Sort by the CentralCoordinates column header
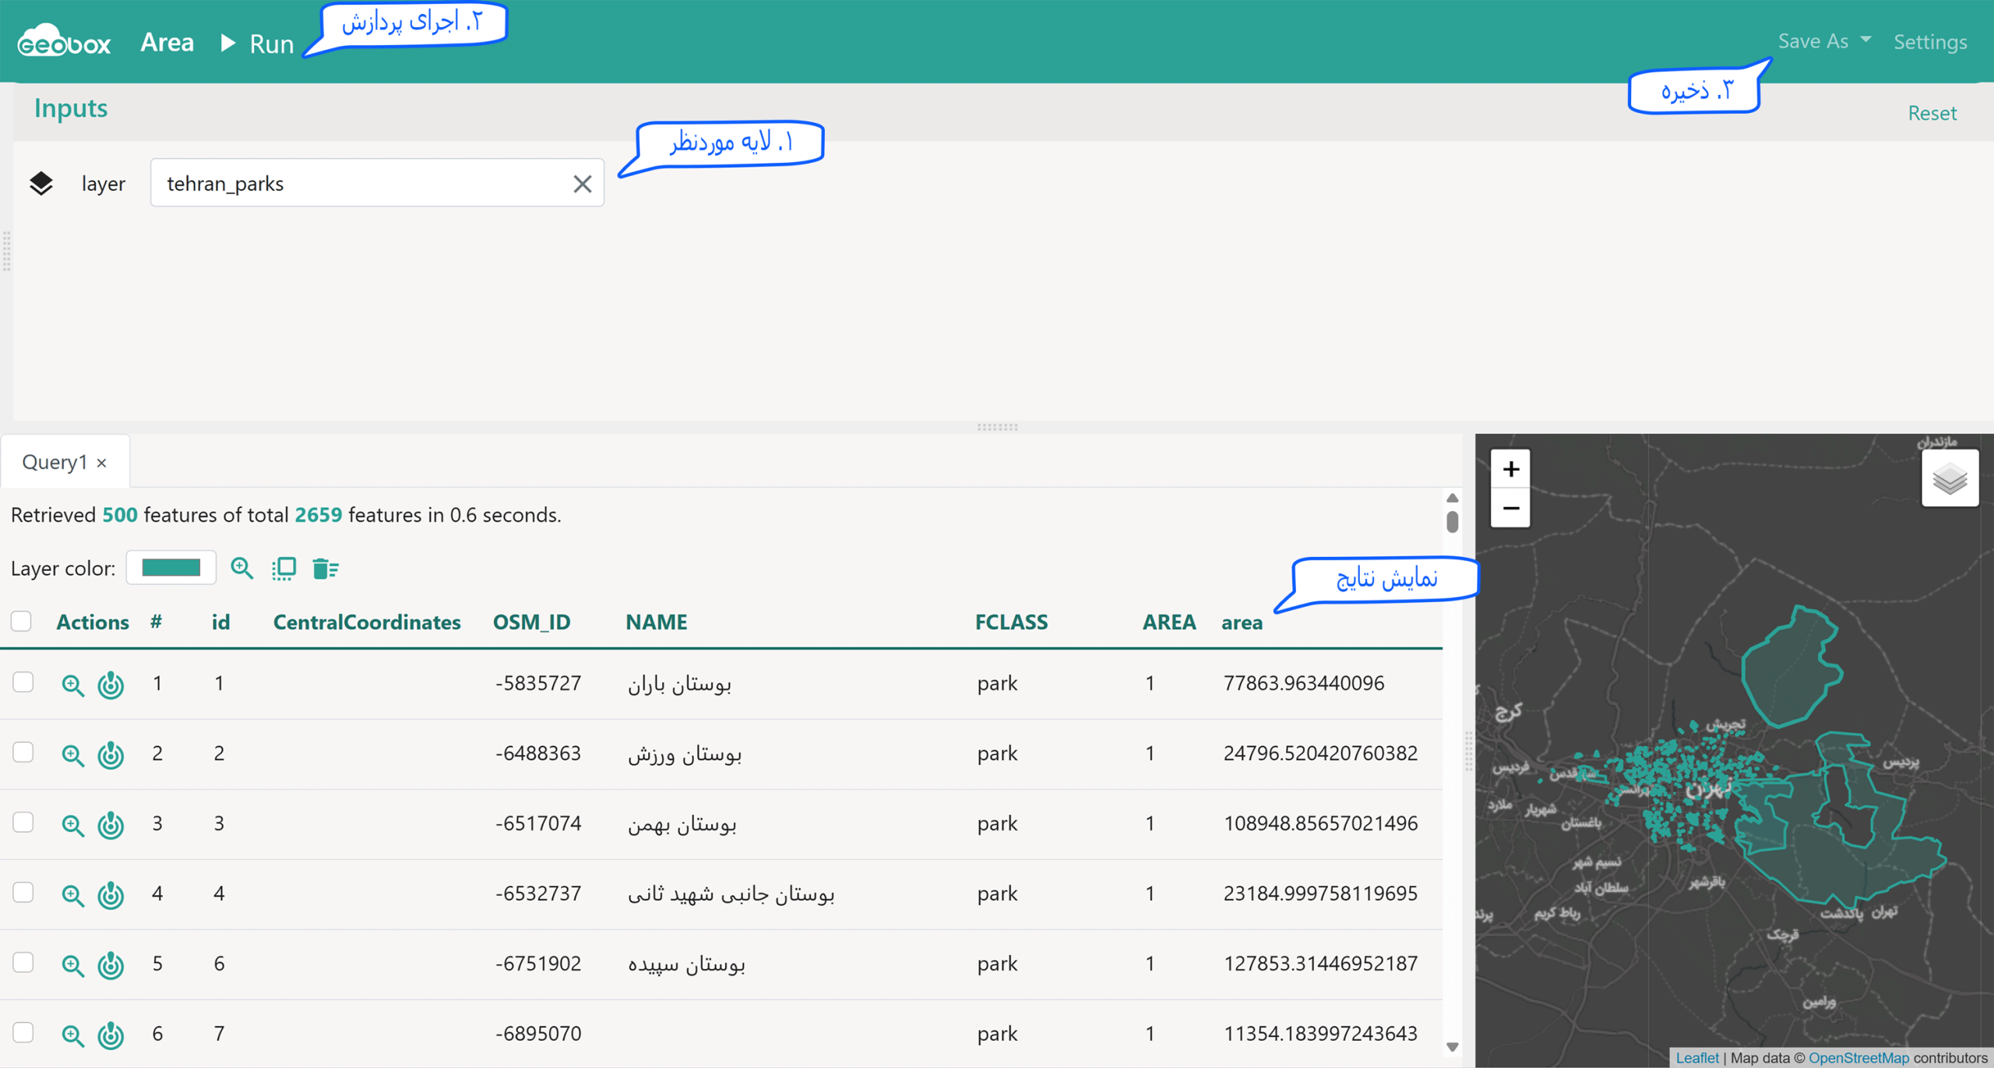Screen dimensions: 1994x1068 click(x=367, y=622)
